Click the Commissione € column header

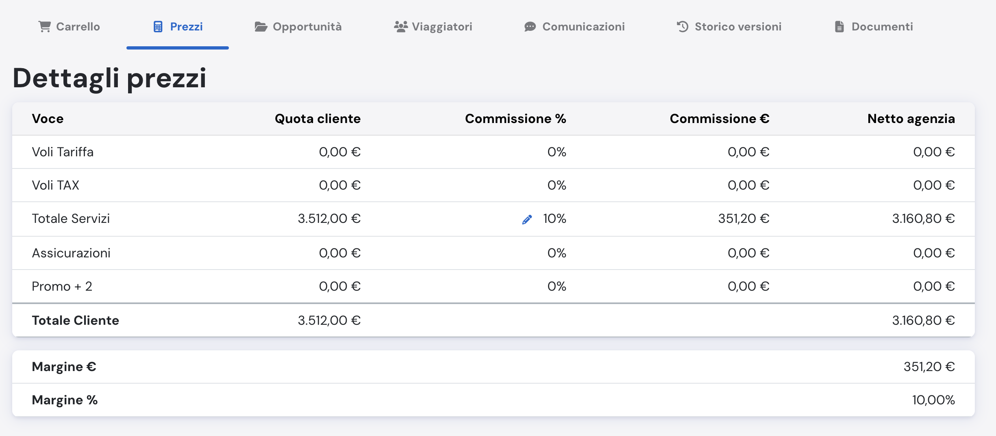(x=720, y=119)
